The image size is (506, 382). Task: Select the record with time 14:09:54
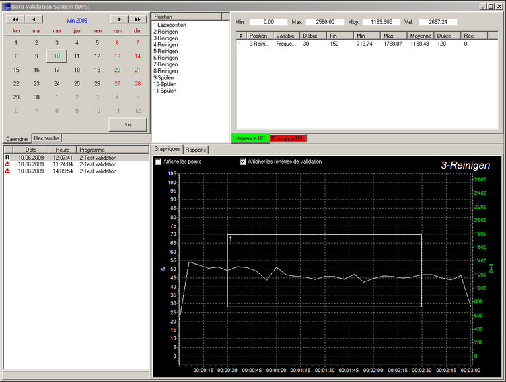tap(77, 171)
